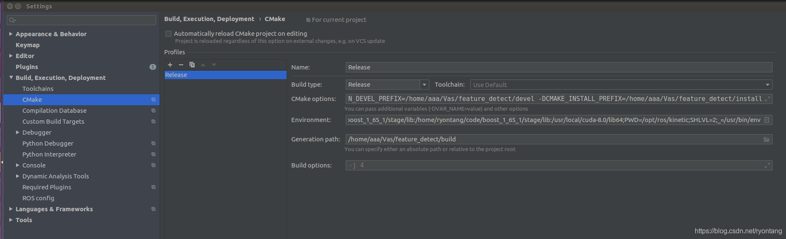This screenshot has width=786, height=239.
Task: Open Toolchains settings page
Action: coord(38,89)
